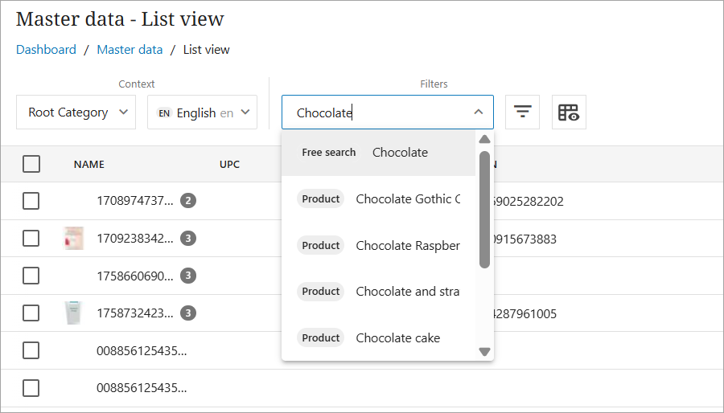Check the box for row 1708974737

tap(31, 201)
